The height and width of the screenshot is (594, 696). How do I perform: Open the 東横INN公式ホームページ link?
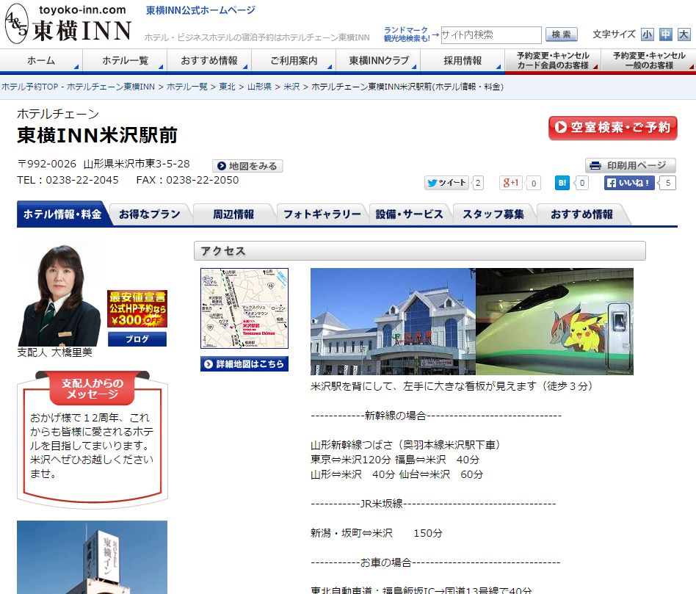200,10
